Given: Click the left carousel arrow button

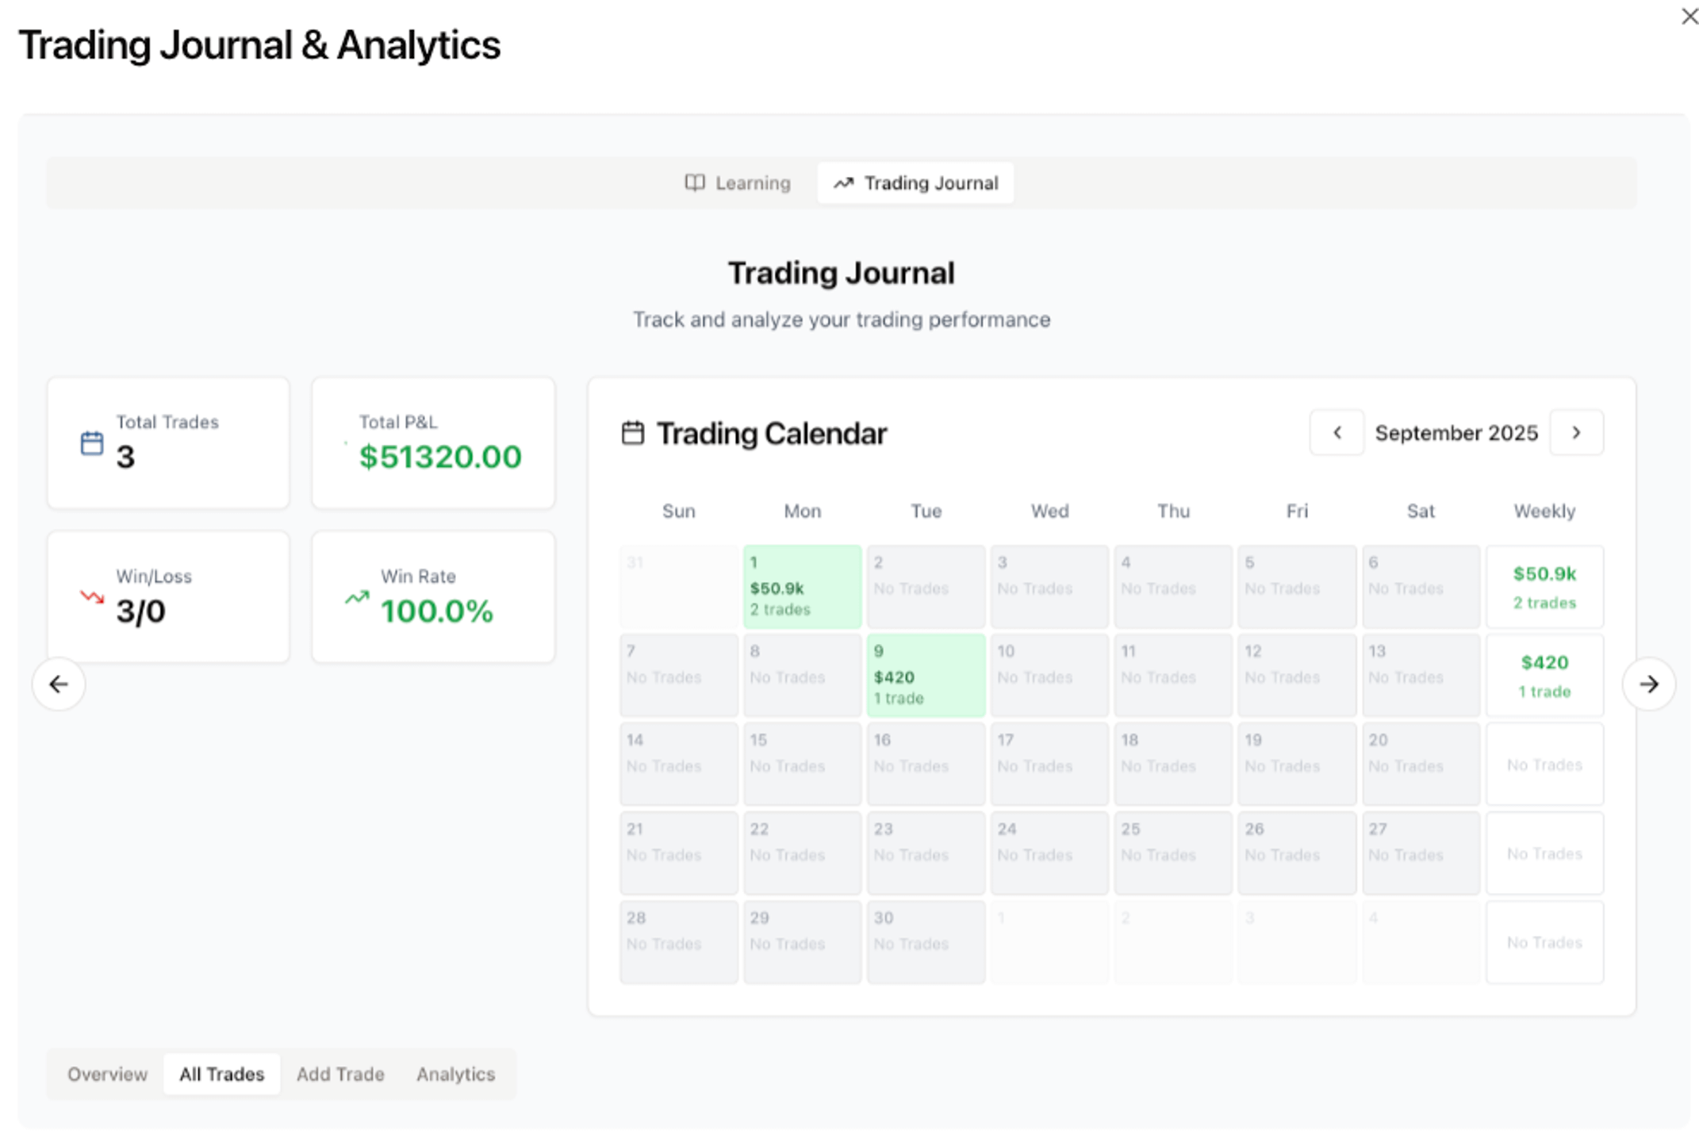Looking at the screenshot, I should point(59,684).
